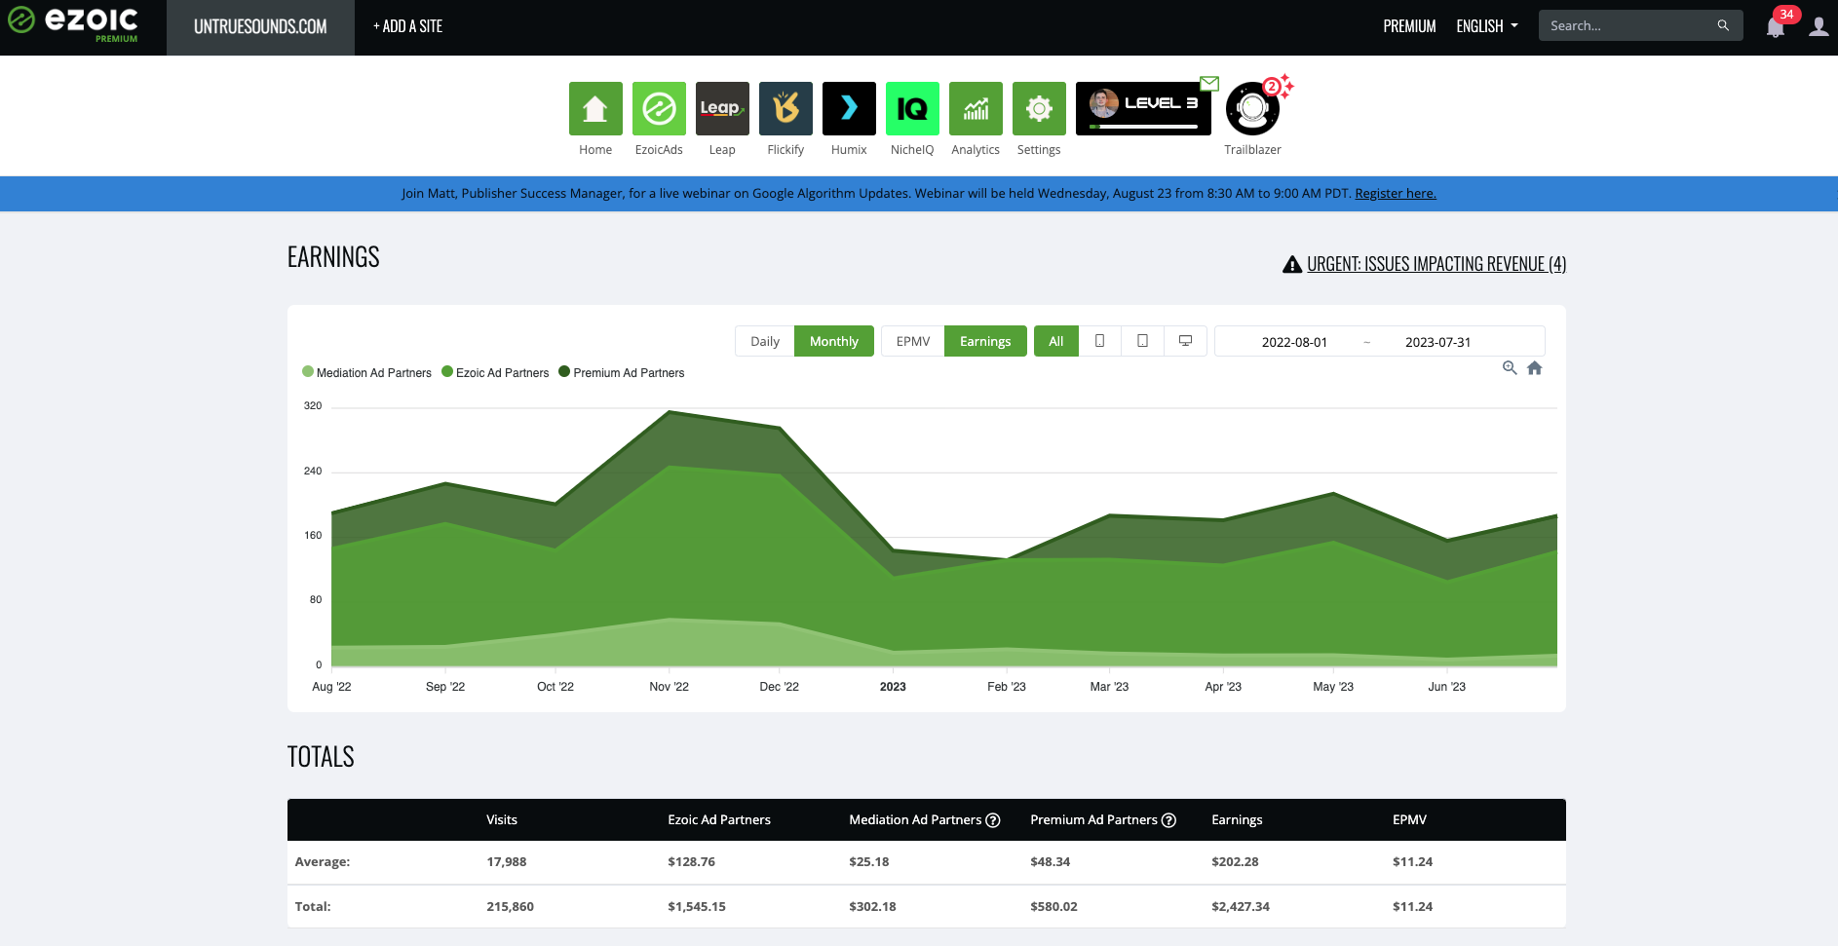This screenshot has width=1838, height=946.
Task: Open the Analytics icon
Action: (976, 108)
